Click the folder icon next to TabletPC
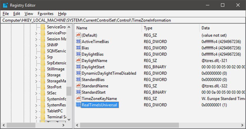 (42, 111)
